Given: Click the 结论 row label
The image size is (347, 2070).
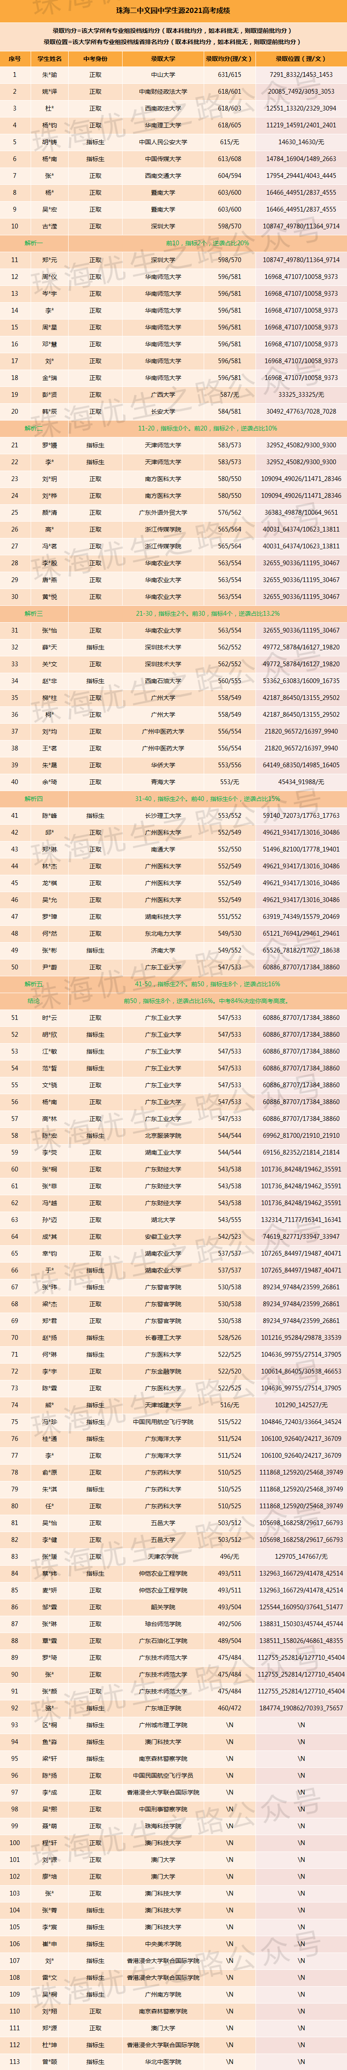Looking at the screenshot, I should pos(34,1000).
